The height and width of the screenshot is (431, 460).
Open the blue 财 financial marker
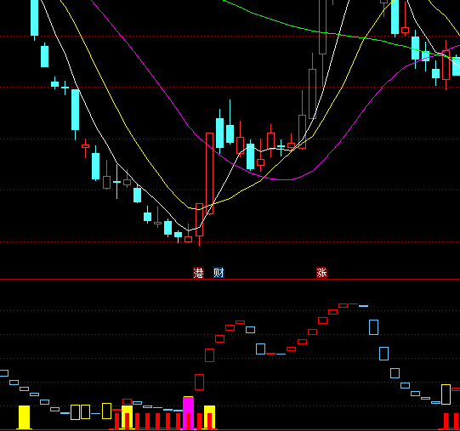pyautogui.click(x=219, y=273)
